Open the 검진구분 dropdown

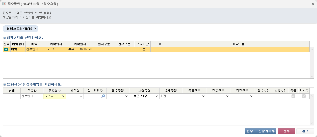tap(251, 96)
